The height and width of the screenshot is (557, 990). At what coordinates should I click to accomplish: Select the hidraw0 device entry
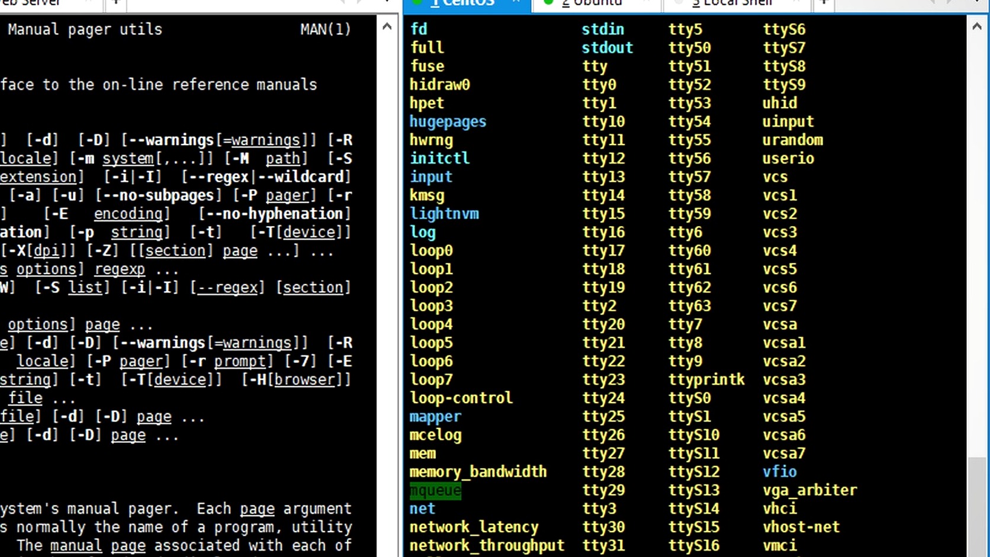pyautogui.click(x=439, y=85)
